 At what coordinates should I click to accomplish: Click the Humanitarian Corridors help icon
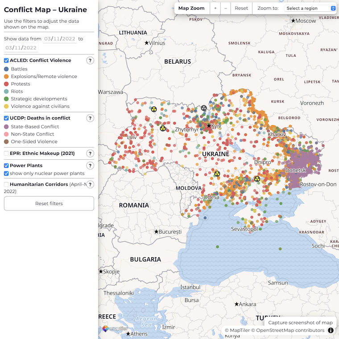coord(90,184)
